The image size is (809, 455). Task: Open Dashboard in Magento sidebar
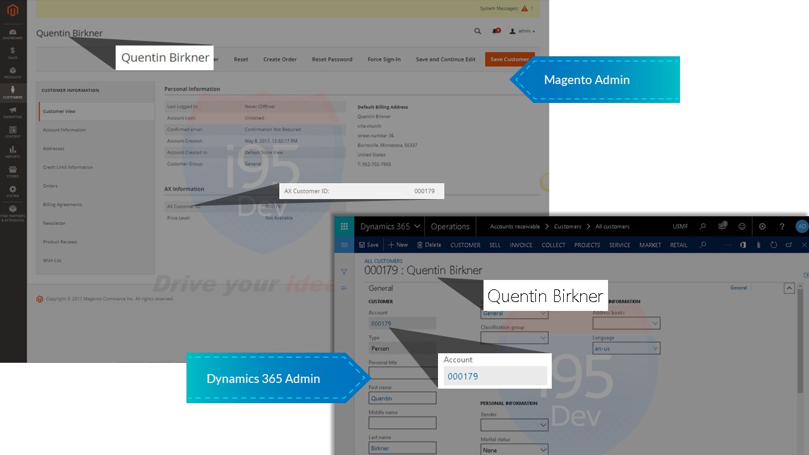[x=13, y=34]
